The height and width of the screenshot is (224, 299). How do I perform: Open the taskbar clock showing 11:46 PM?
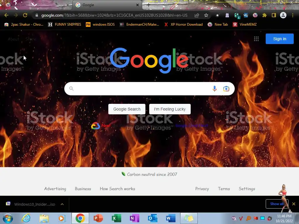(x=284, y=218)
